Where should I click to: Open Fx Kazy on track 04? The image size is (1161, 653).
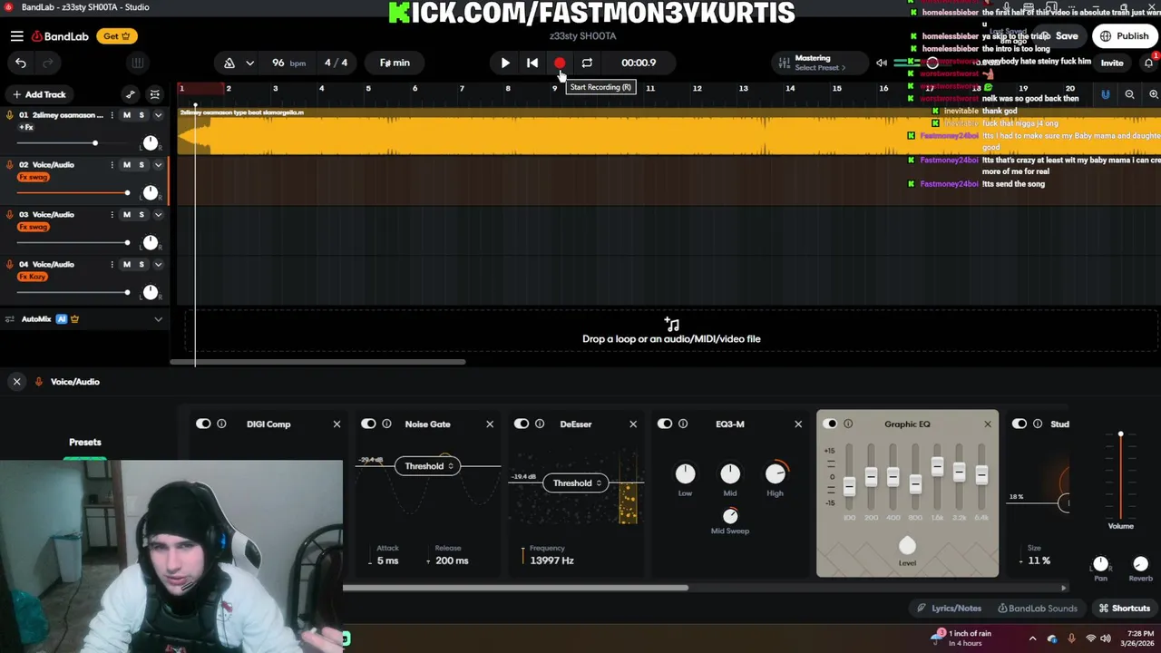[33, 277]
